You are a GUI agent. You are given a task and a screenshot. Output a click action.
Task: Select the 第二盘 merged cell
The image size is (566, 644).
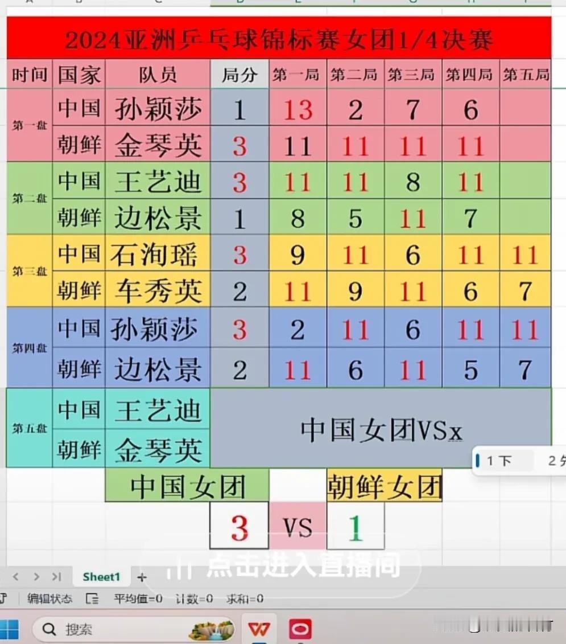pyautogui.click(x=30, y=198)
